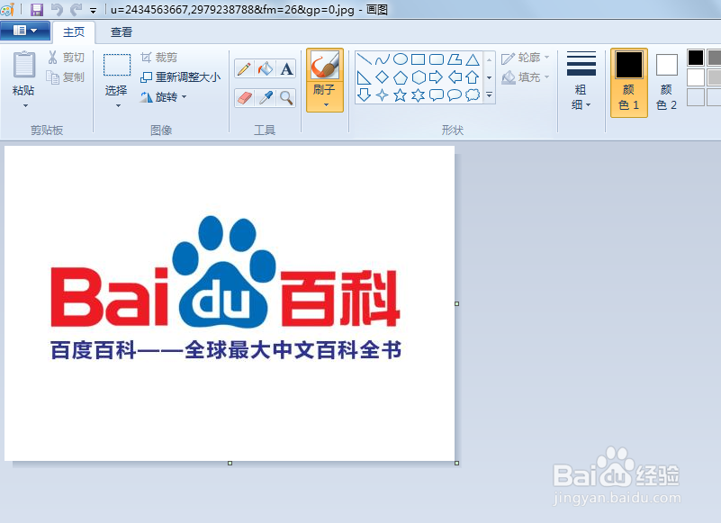This screenshot has height=523, width=721.
Task: Expand the Select (选择) dropdown arrow
Action: [x=118, y=106]
